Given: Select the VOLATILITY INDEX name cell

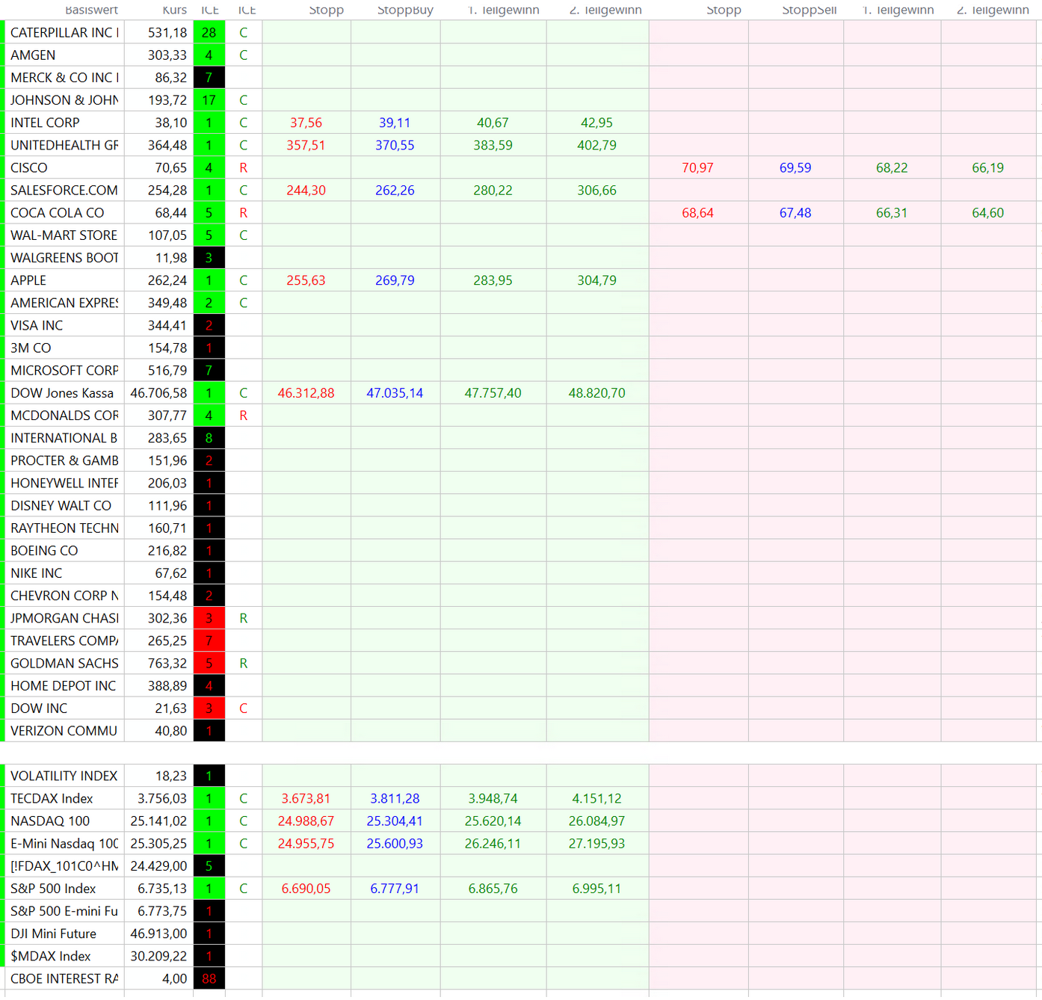Looking at the screenshot, I should click(64, 776).
